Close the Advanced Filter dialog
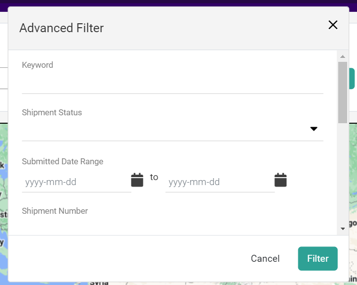Screen dimensions: 357x285 click(x=333, y=25)
